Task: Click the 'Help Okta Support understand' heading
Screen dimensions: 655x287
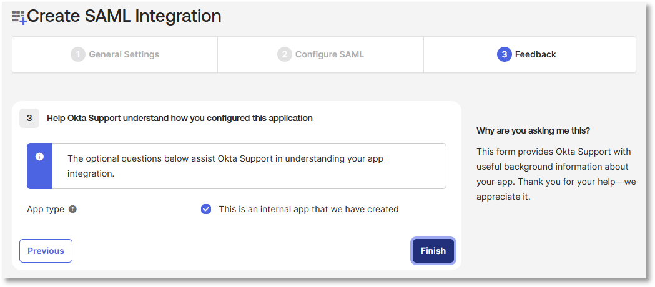Action: [x=180, y=117]
